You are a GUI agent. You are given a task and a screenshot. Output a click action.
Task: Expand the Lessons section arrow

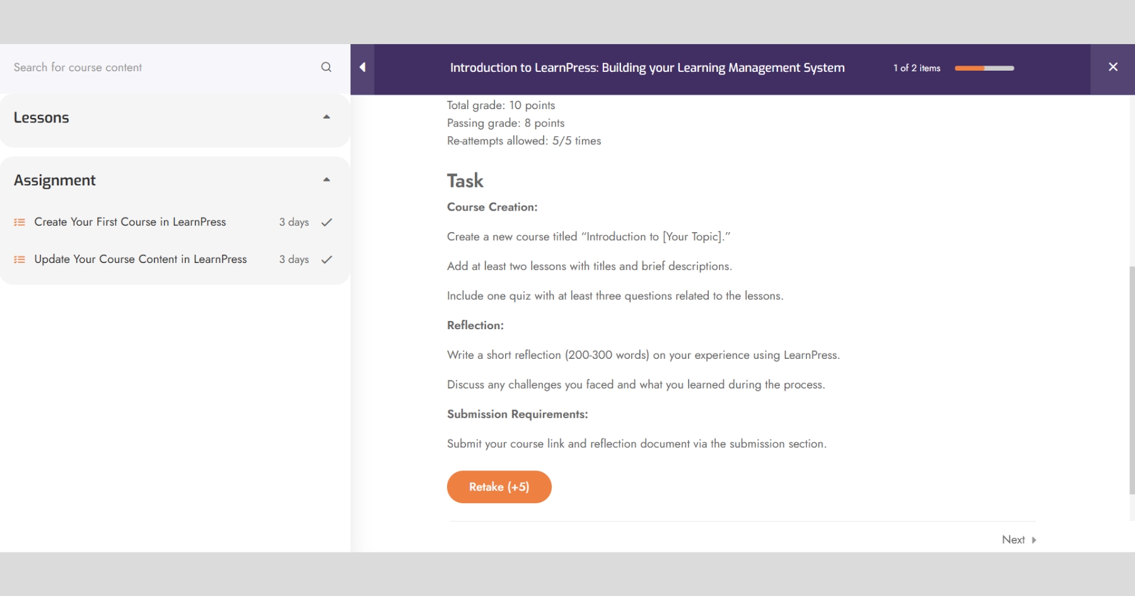click(x=327, y=117)
